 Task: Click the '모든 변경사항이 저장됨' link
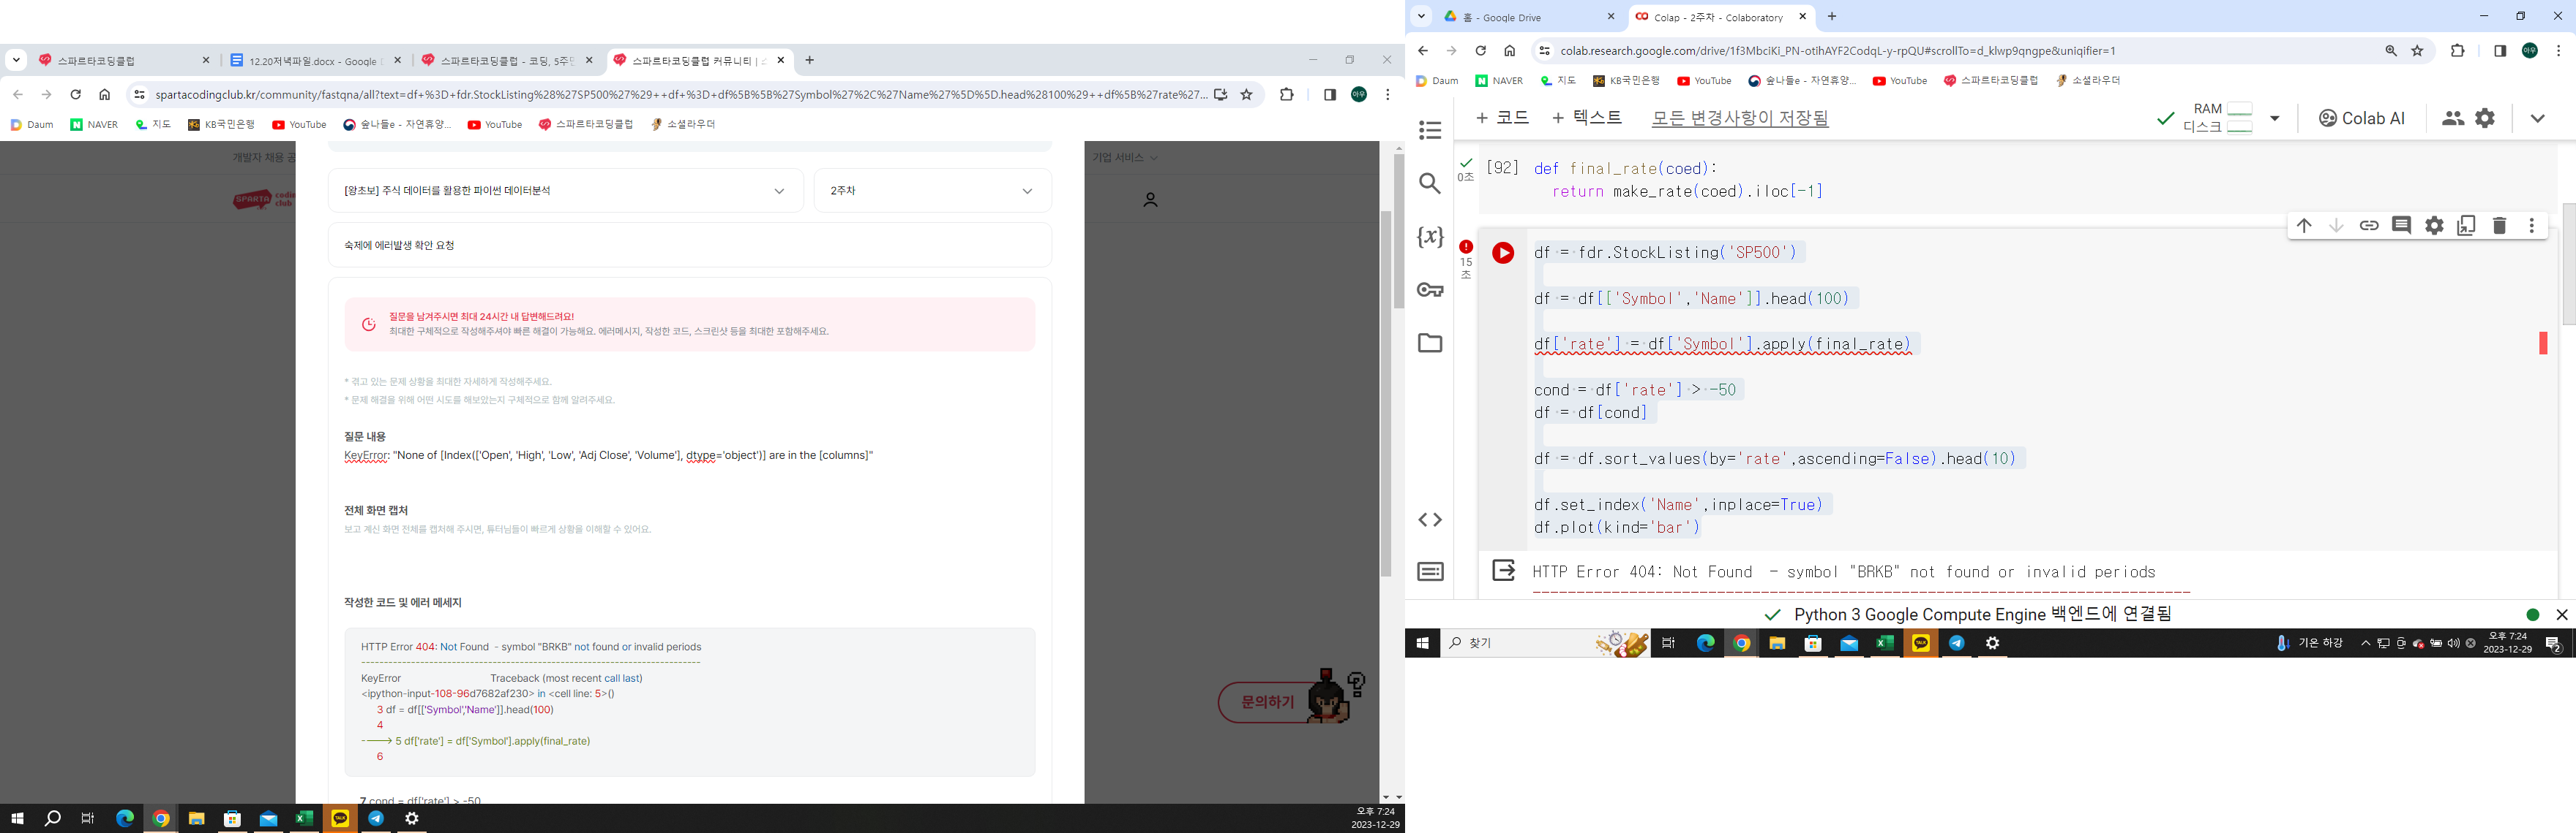1740,118
